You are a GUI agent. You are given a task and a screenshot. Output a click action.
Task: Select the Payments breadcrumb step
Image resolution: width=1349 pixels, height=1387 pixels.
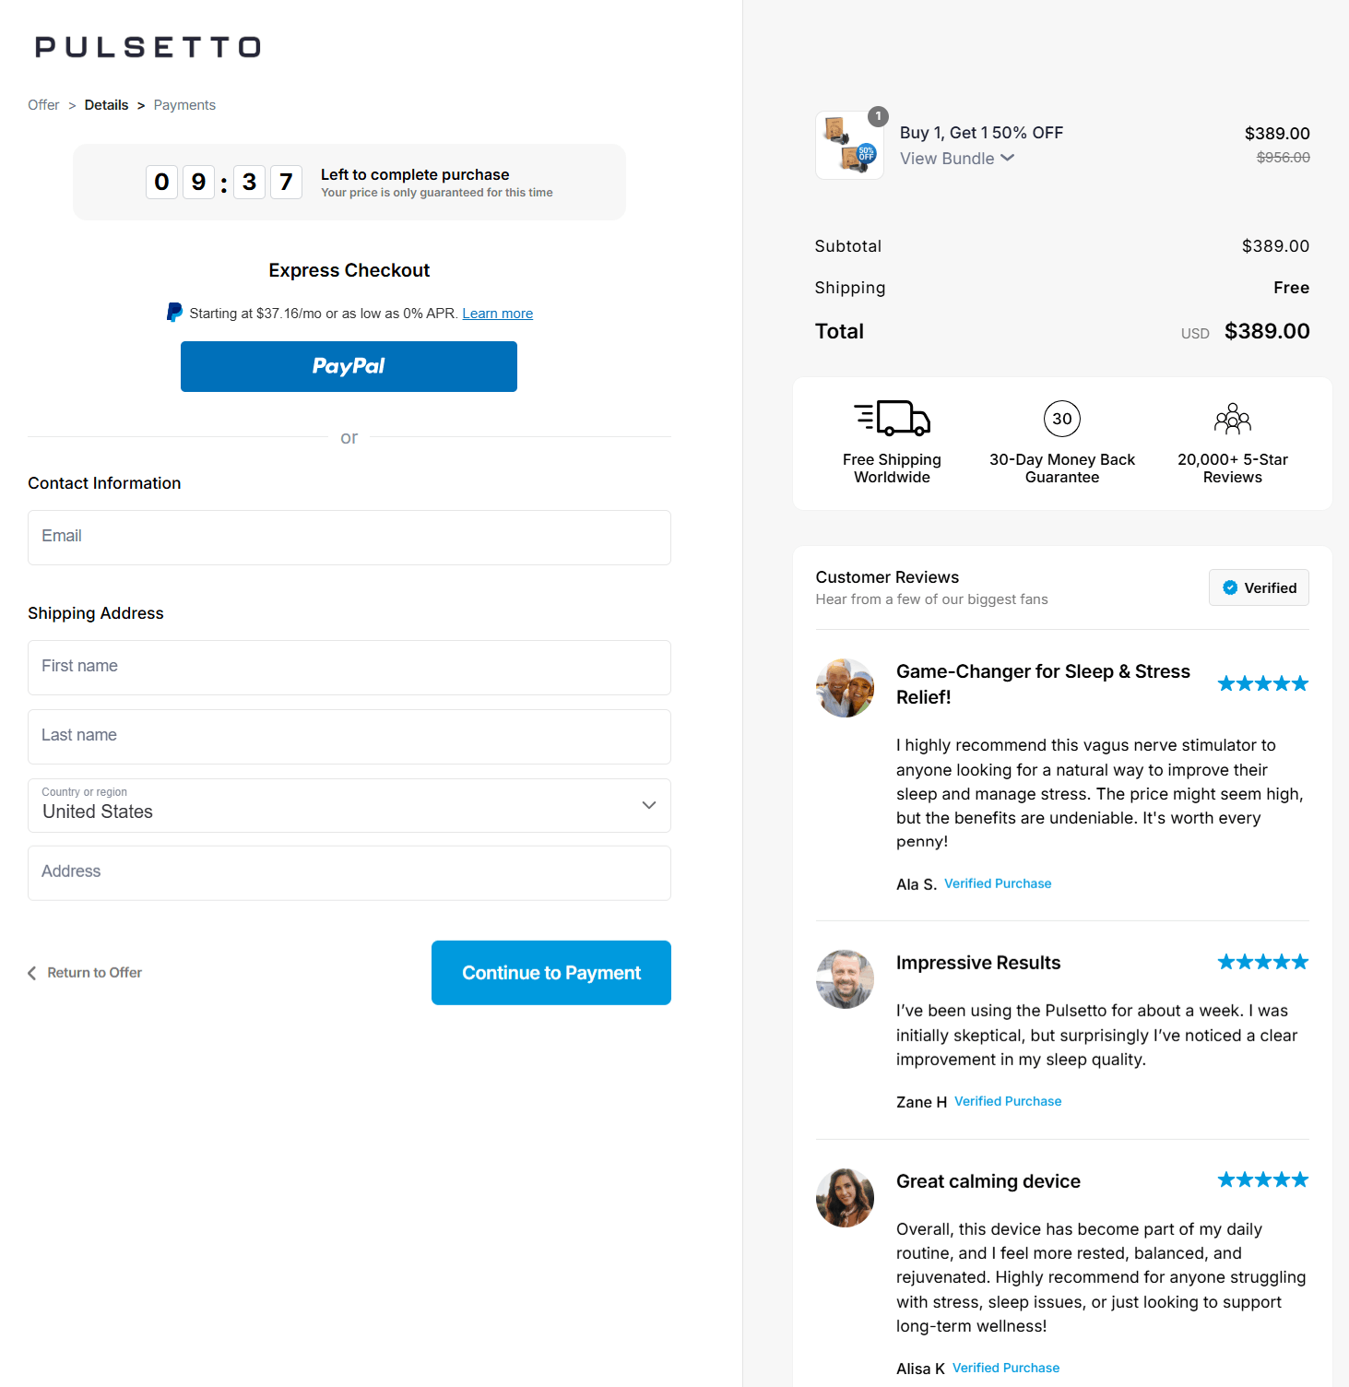pyautogui.click(x=183, y=104)
